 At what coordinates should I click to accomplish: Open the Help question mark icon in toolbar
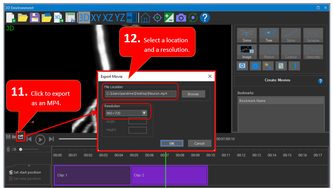point(205,17)
